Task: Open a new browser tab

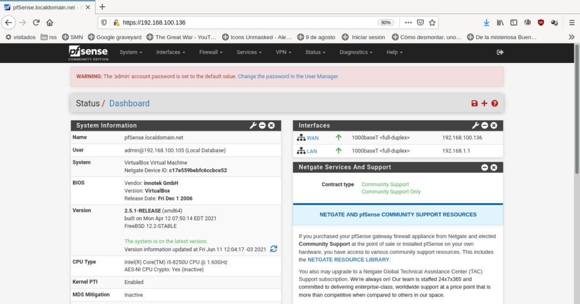Action: pyautogui.click(x=103, y=7)
